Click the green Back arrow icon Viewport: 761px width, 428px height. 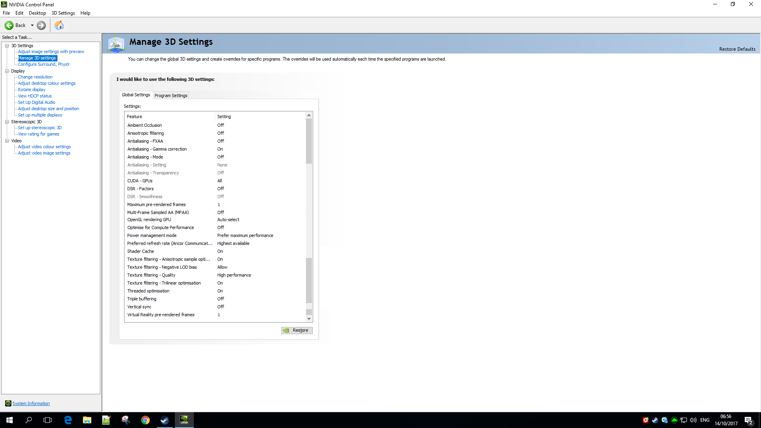9,25
